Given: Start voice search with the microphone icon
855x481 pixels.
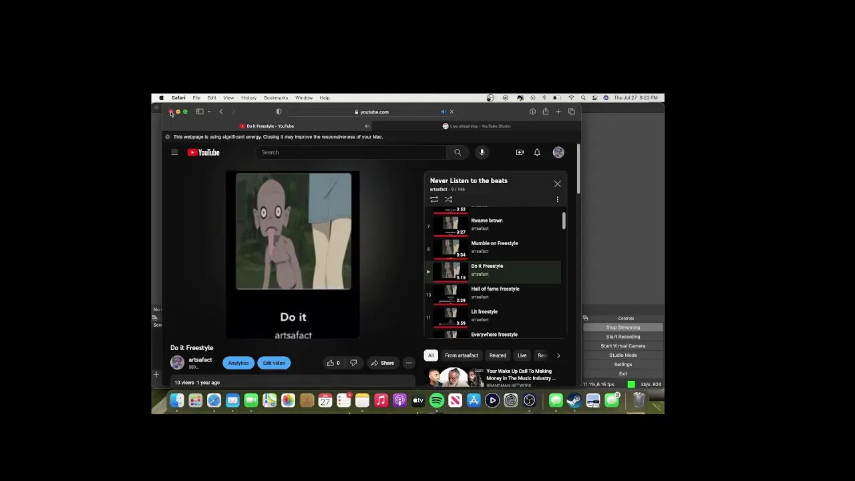Looking at the screenshot, I should click(x=482, y=152).
